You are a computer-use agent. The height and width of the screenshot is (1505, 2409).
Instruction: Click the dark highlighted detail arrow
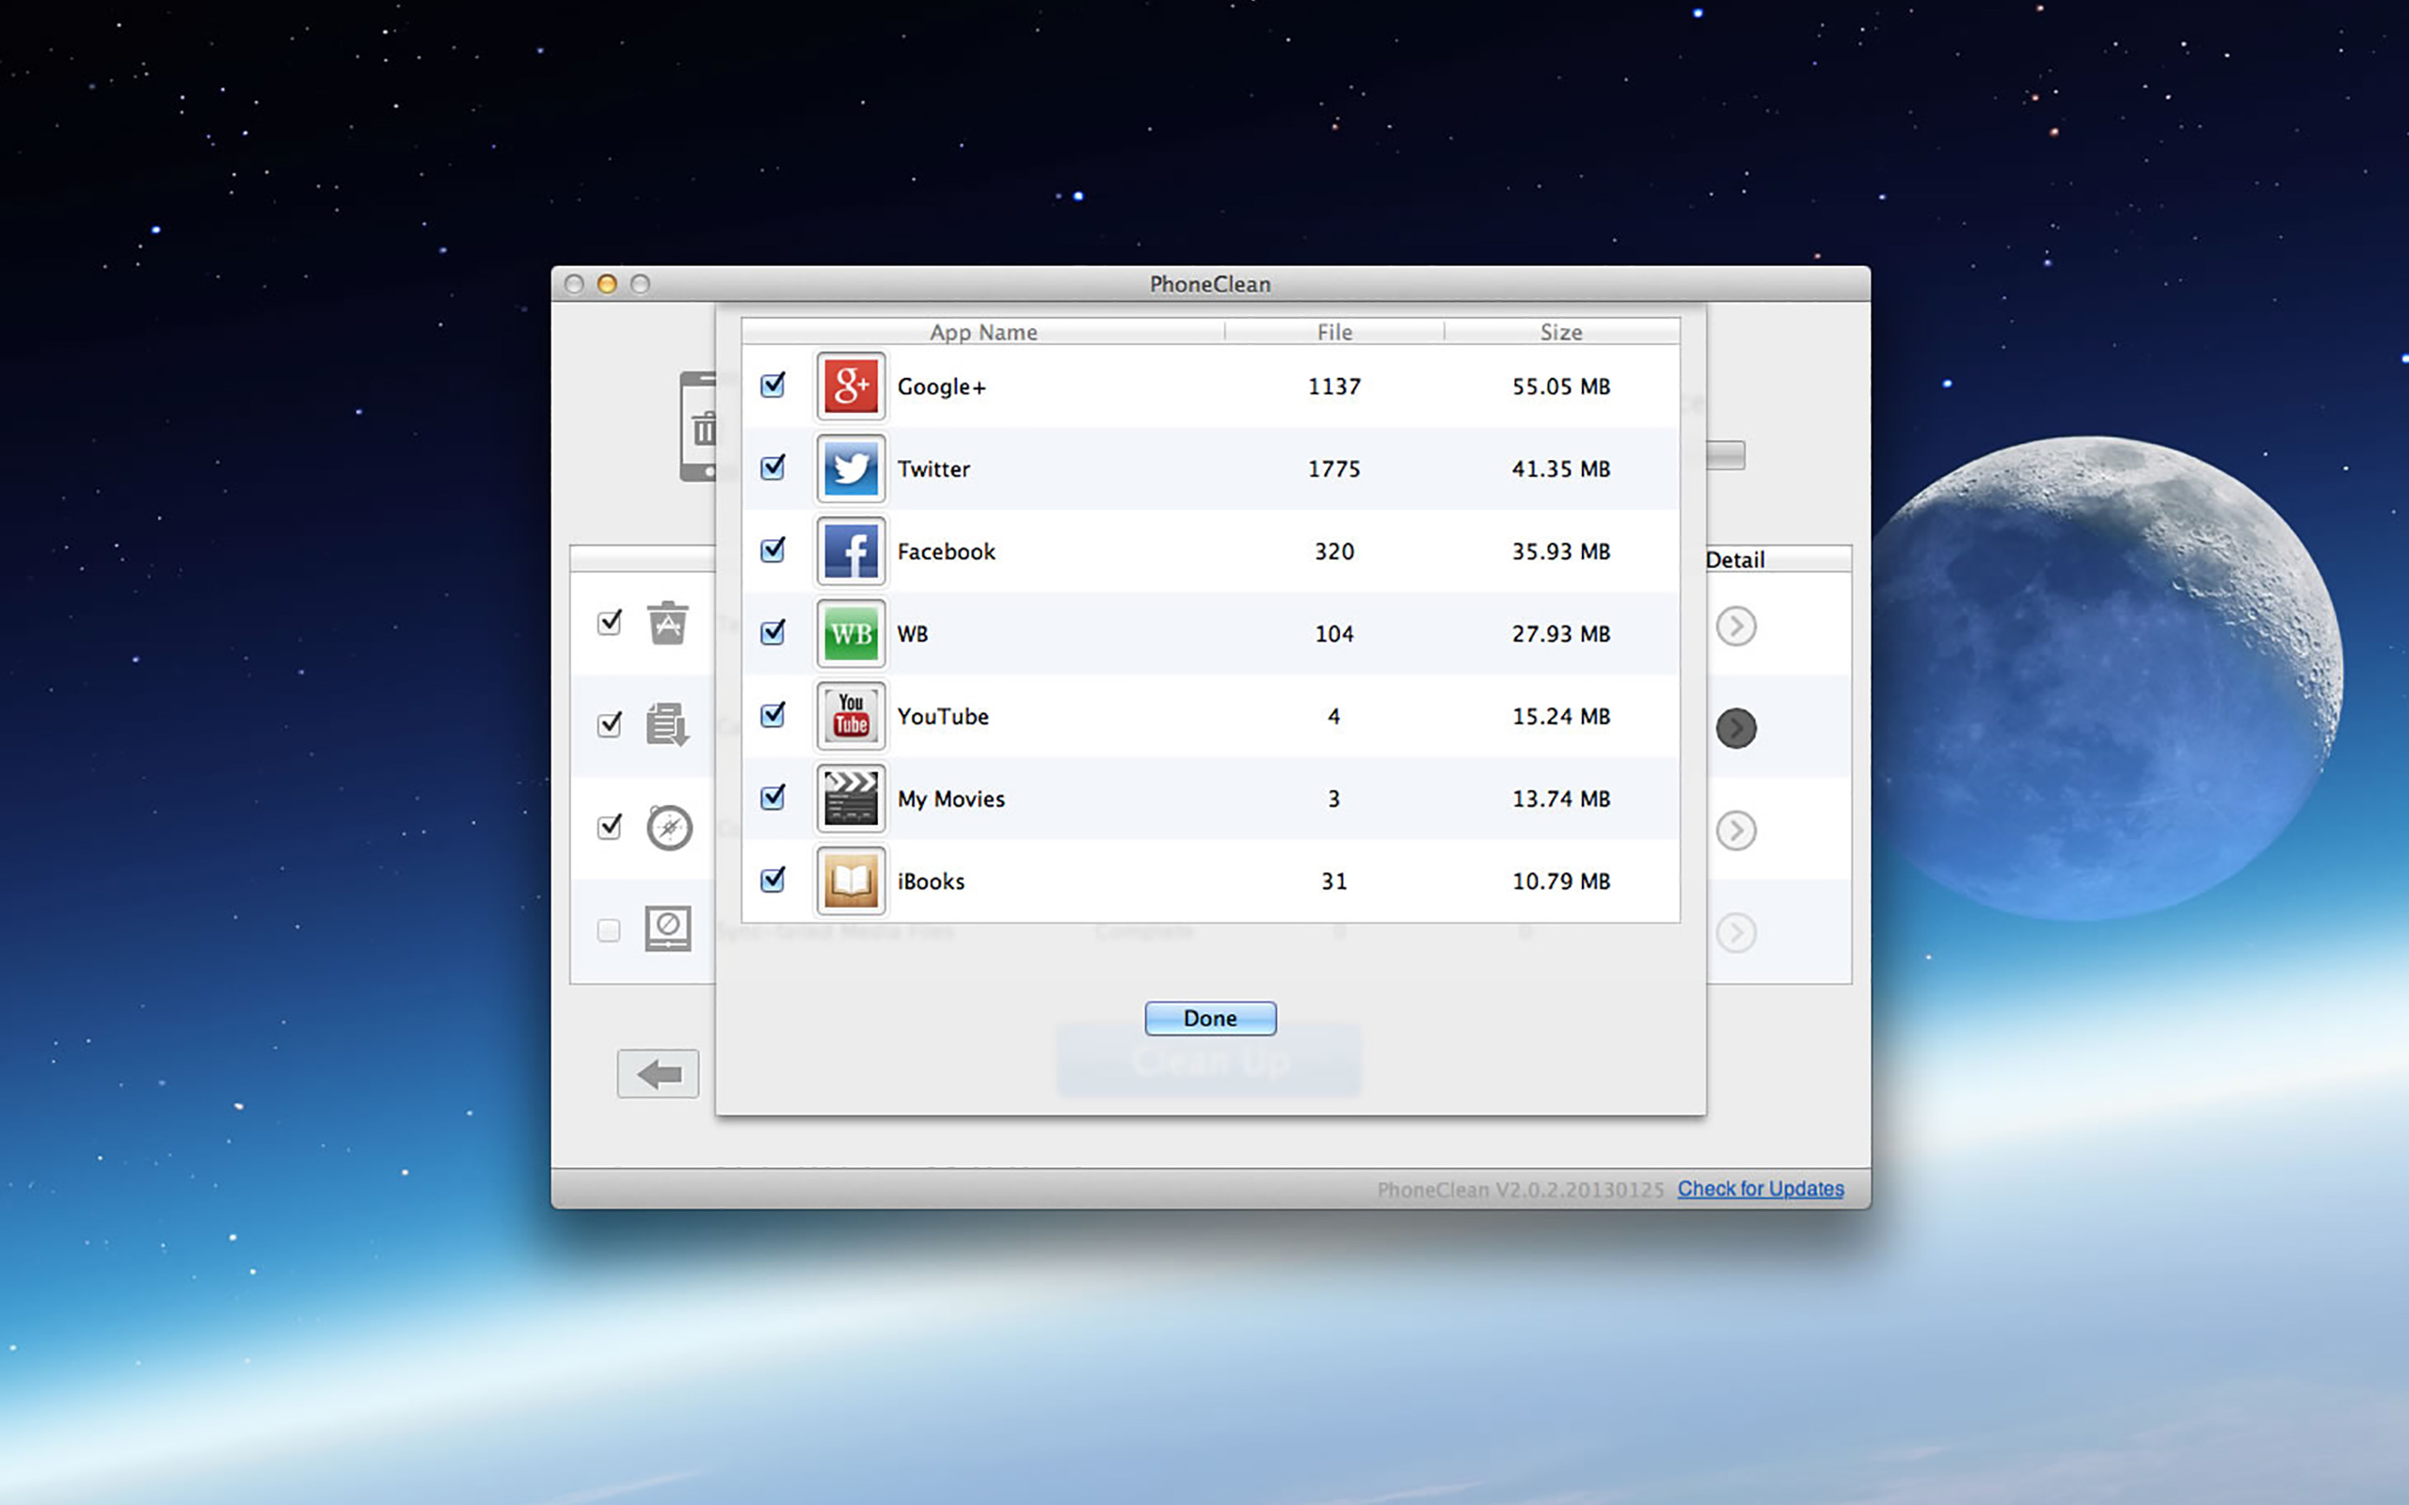pyautogui.click(x=1736, y=729)
